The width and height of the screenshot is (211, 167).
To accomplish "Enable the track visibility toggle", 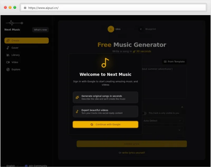I will (145, 113).
